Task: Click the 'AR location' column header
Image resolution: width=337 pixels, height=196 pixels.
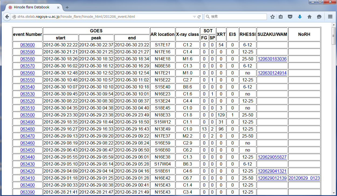Action: 163,34
